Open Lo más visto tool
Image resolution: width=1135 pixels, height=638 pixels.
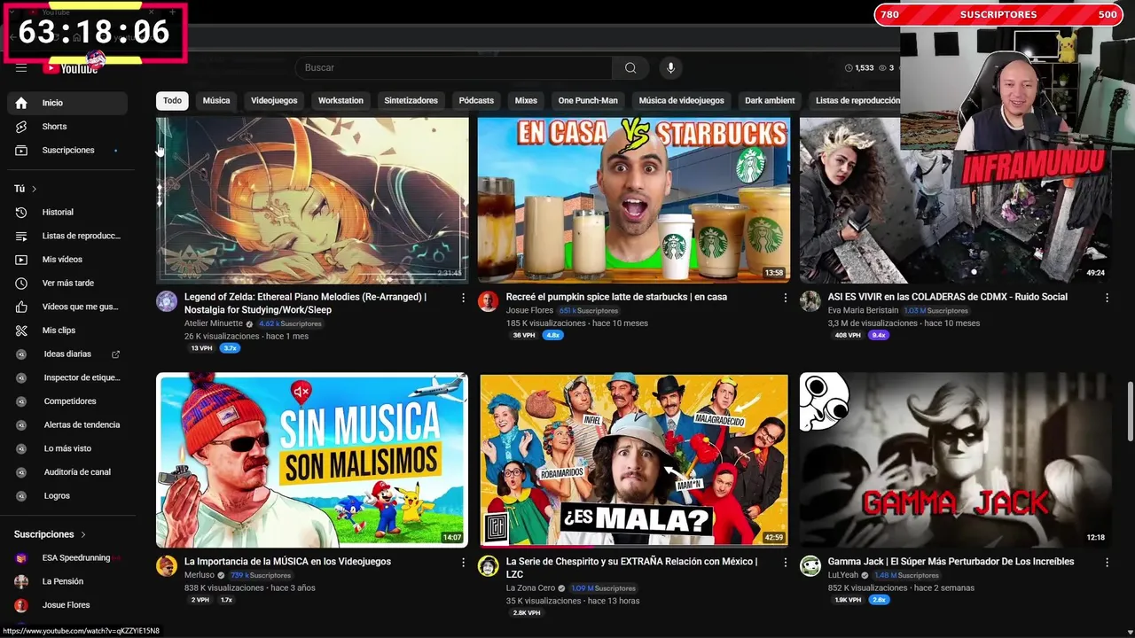[67, 448]
